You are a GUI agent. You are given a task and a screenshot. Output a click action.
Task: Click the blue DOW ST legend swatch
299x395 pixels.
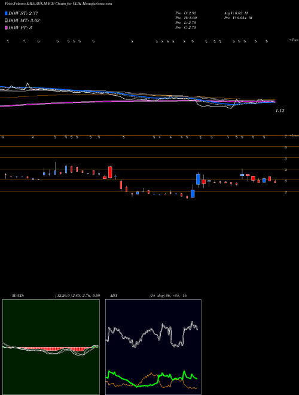[x=6, y=13]
